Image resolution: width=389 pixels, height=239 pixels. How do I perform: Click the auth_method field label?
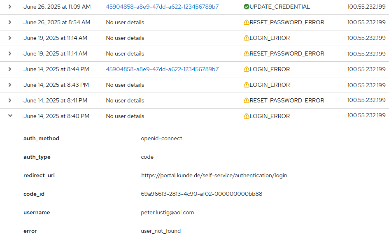pos(42,138)
